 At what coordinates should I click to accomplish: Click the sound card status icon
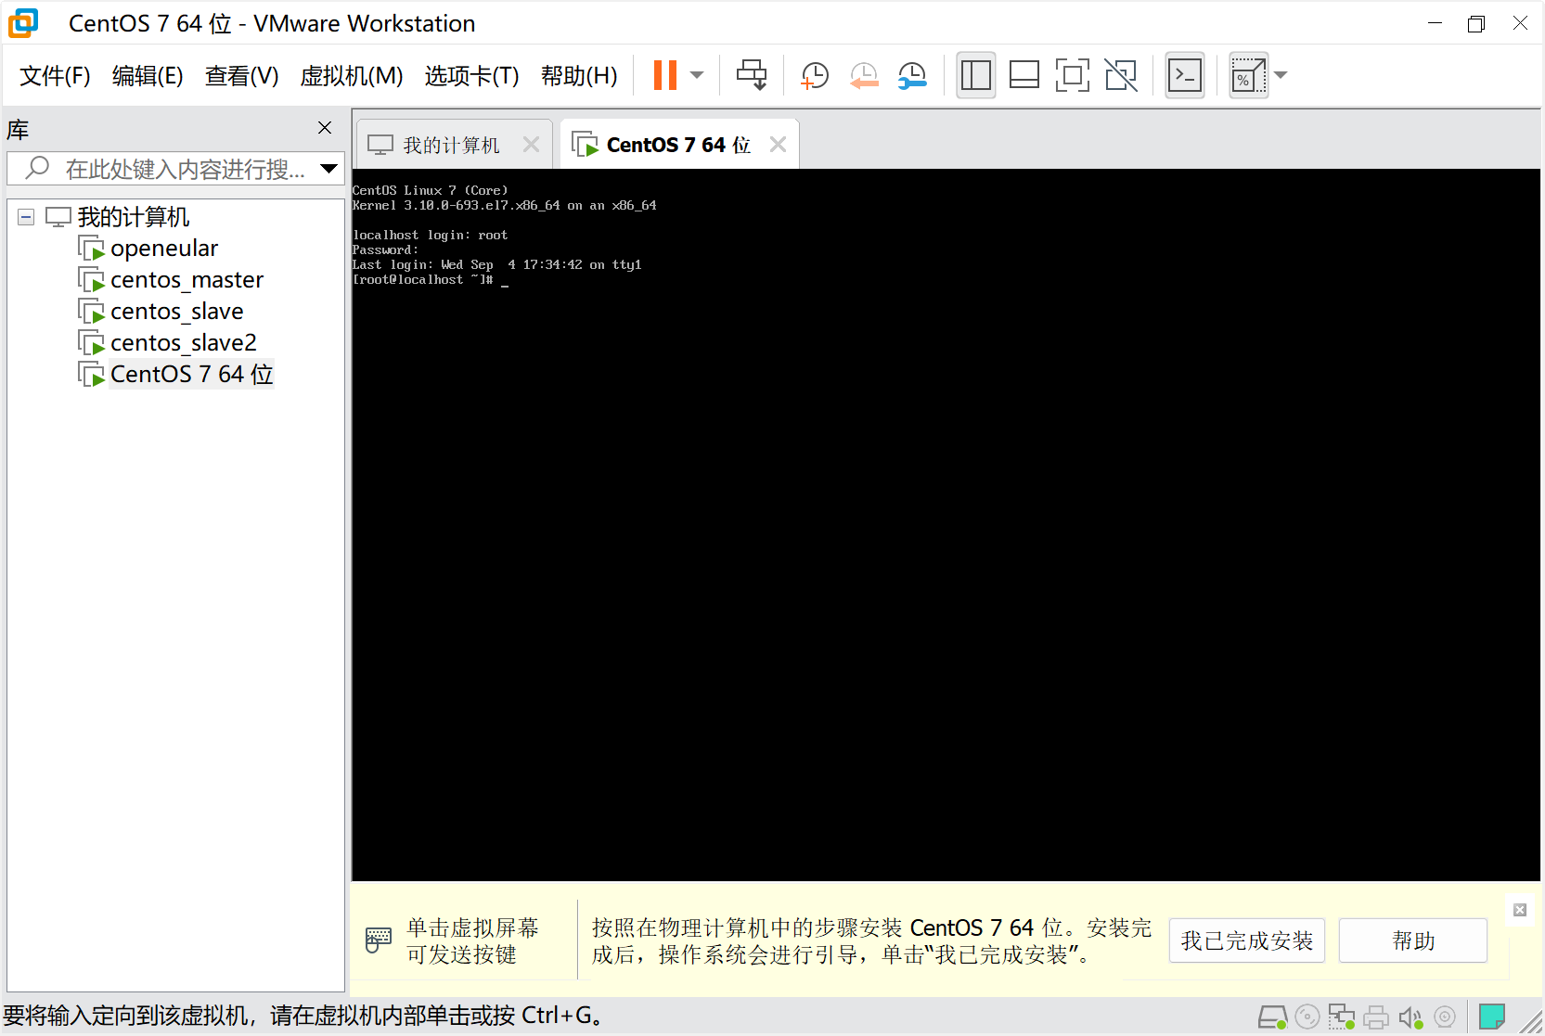tap(1410, 1017)
